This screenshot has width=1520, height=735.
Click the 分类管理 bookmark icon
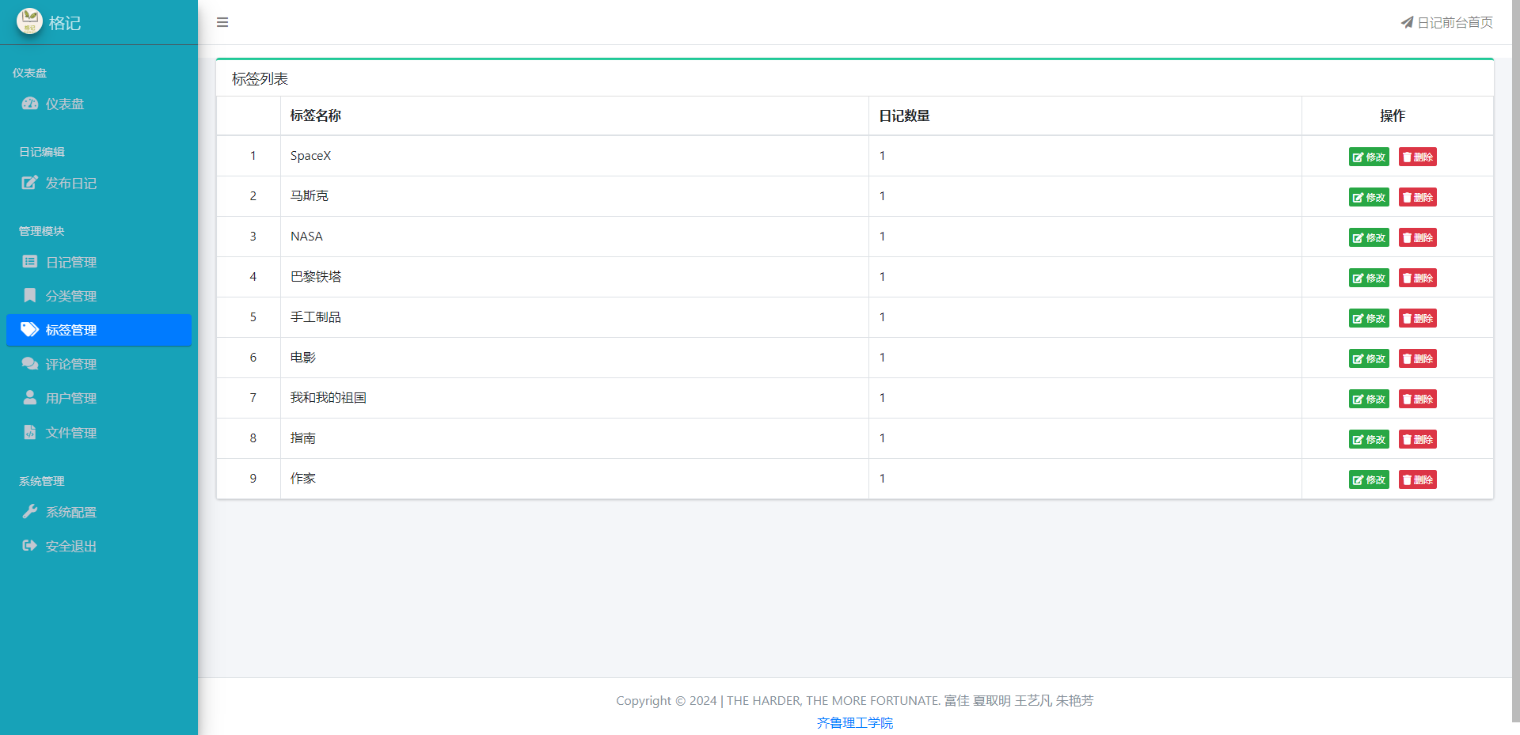pyautogui.click(x=30, y=296)
